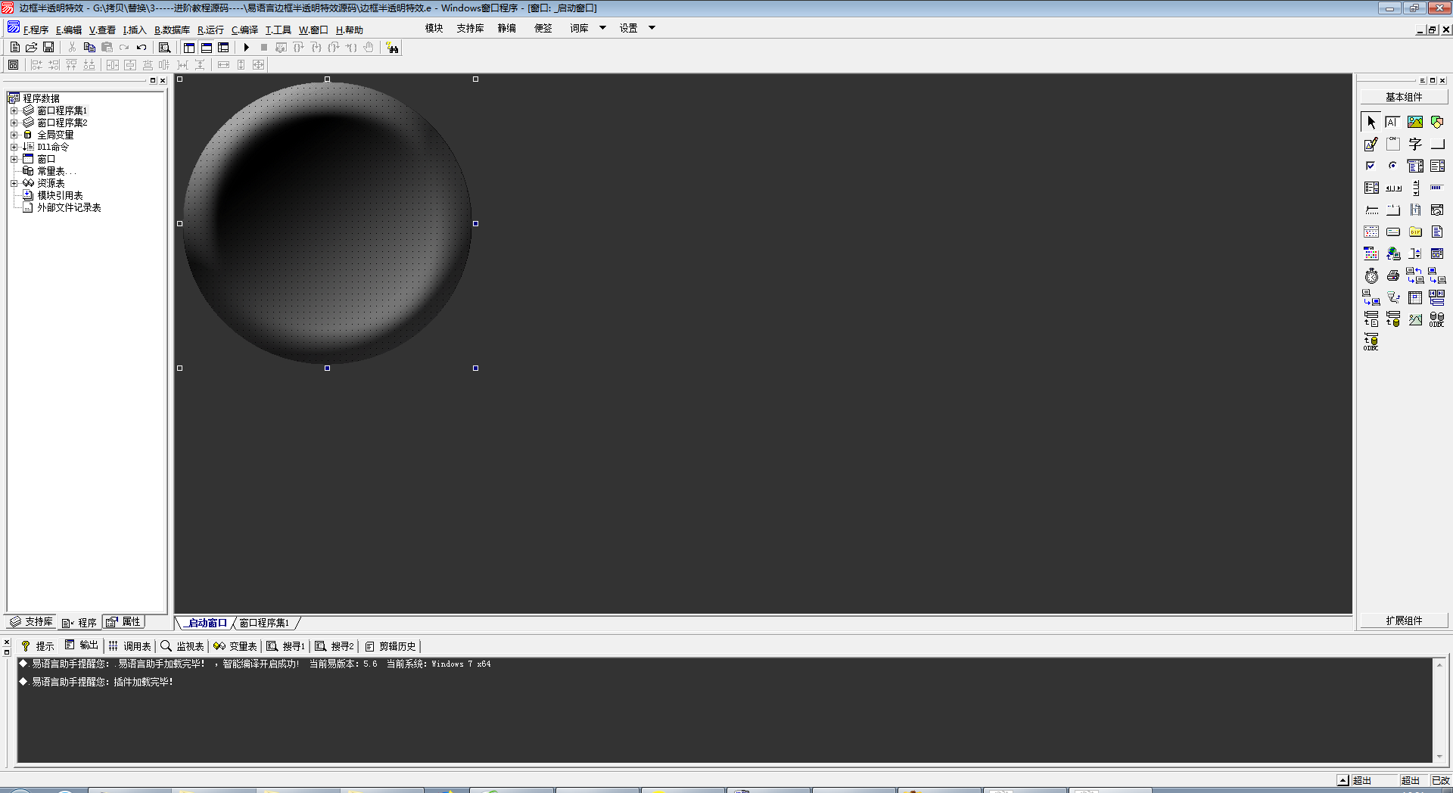Screen dimensions: 1453x793
Task: Select the printer component icon
Action: point(1392,275)
